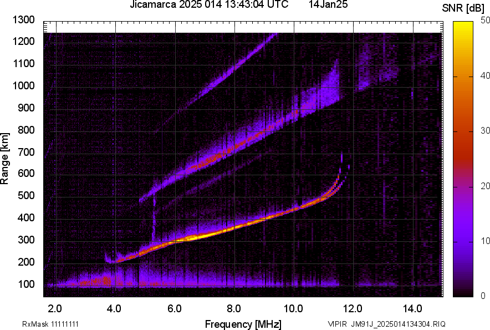Click the 'VIPIR JM91J_2025014134304.RIQ' filename text

(x=386, y=324)
